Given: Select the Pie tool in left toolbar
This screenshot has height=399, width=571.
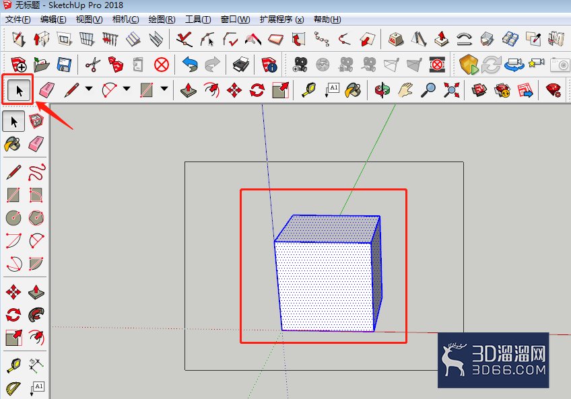Looking at the screenshot, I should 36,264.
